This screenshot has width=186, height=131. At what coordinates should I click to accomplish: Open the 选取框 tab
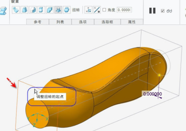(x=107, y=22)
